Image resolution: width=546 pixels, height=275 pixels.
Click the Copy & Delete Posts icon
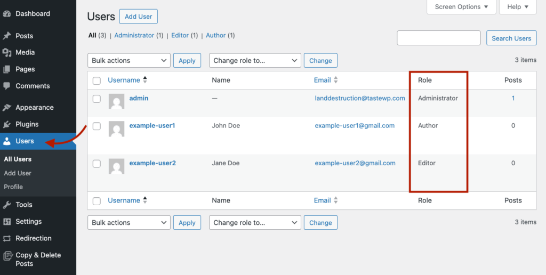coord(7,256)
